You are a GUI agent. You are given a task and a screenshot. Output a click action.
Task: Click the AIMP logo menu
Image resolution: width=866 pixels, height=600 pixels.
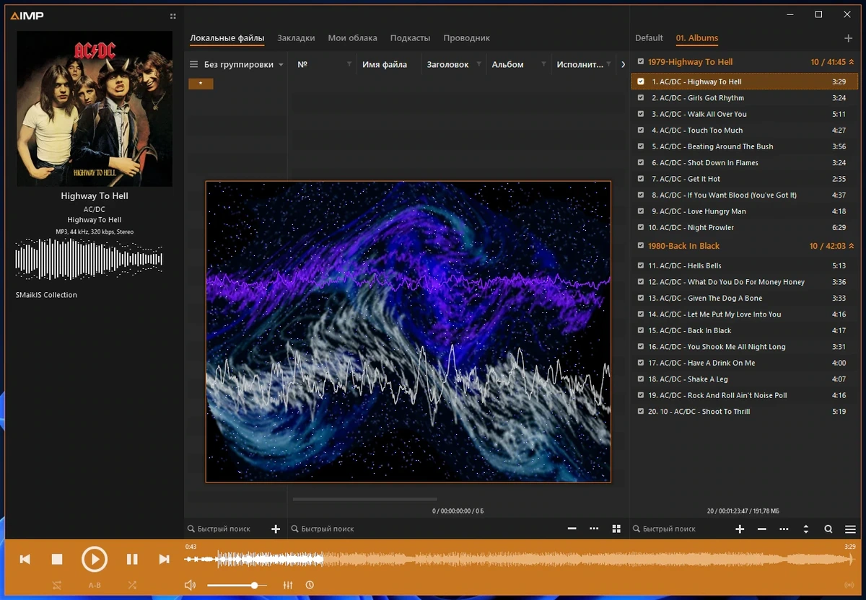[27, 16]
